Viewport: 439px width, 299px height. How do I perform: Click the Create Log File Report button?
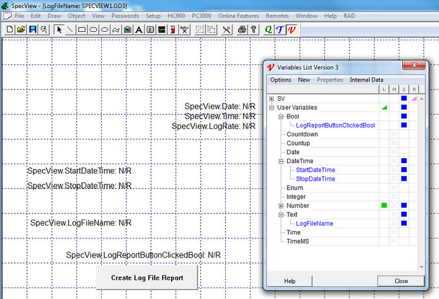click(x=147, y=277)
